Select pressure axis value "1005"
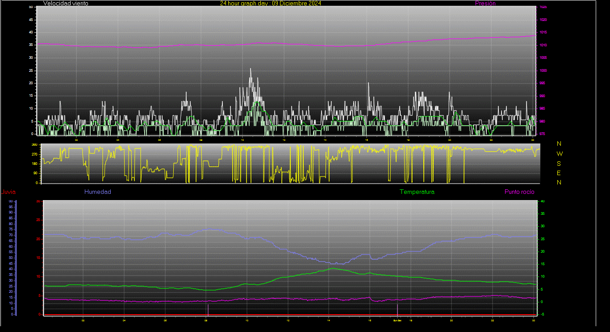The height and width of the screenshot is (332, 610). click(x=543, y=58)
